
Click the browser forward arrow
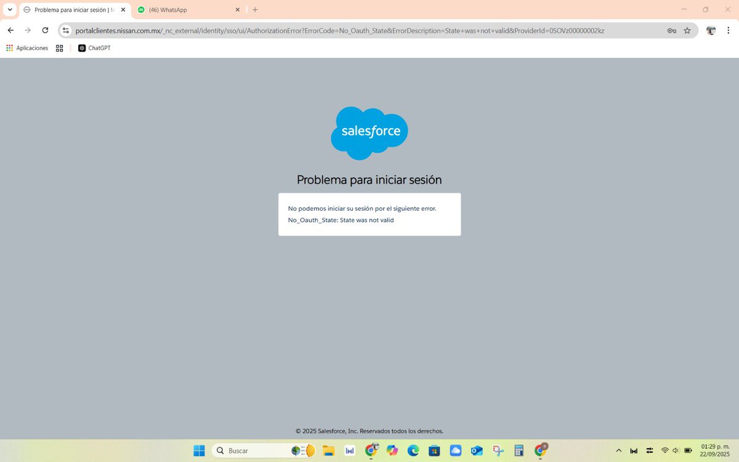[x=28, y=30]
